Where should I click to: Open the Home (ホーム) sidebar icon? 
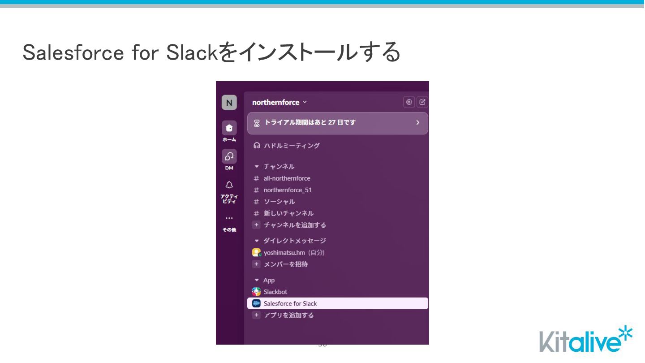(x=229, y=128)
